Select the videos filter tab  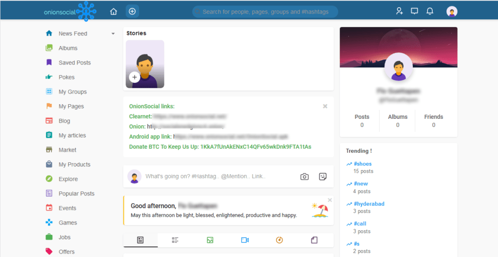pyautogui.click(x=245, y=240)
